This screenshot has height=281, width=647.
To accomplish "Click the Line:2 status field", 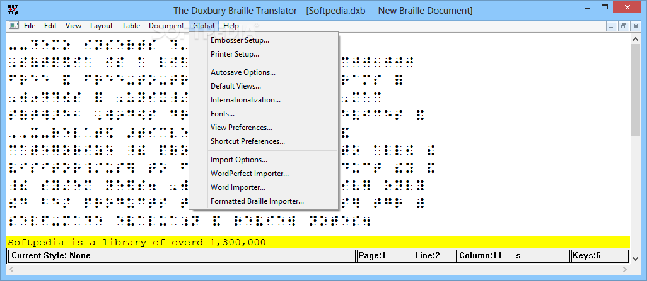I will click(434, 255).
